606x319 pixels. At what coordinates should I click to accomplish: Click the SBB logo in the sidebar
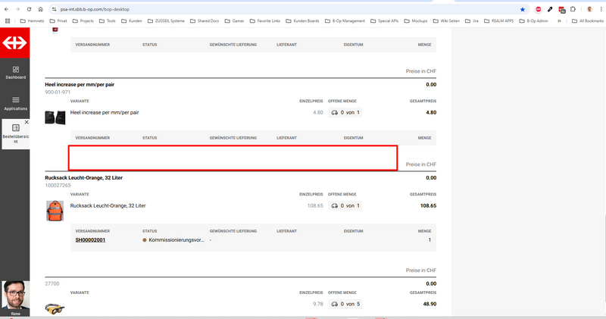pyautogui.click(x=15, y=45)
